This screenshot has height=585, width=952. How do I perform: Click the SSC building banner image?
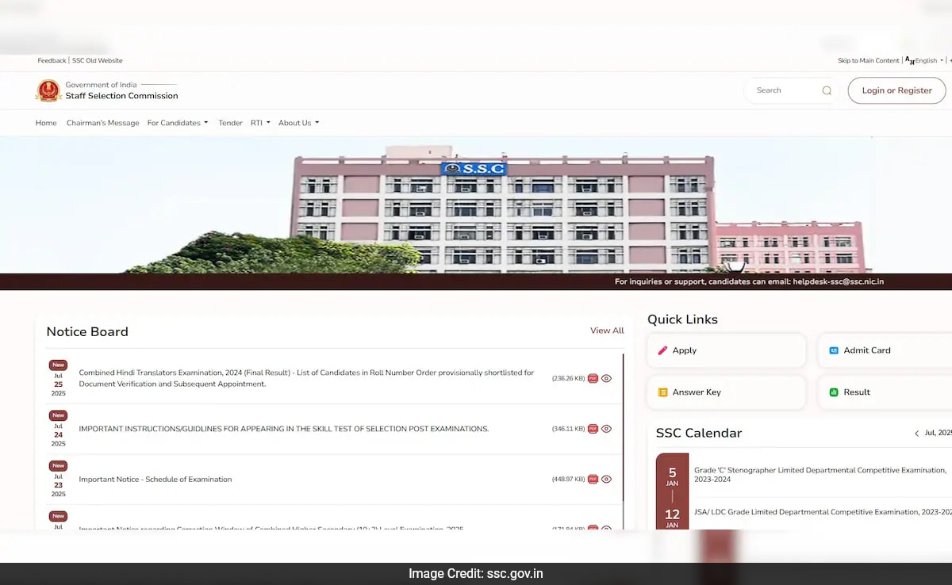[x=476, y=205]
